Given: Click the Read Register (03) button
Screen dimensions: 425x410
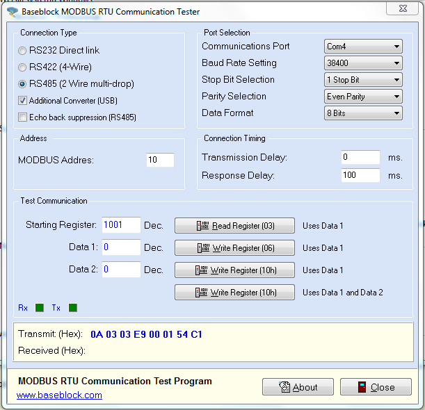Looking at the screenshot, I should [x=234, y=226].
